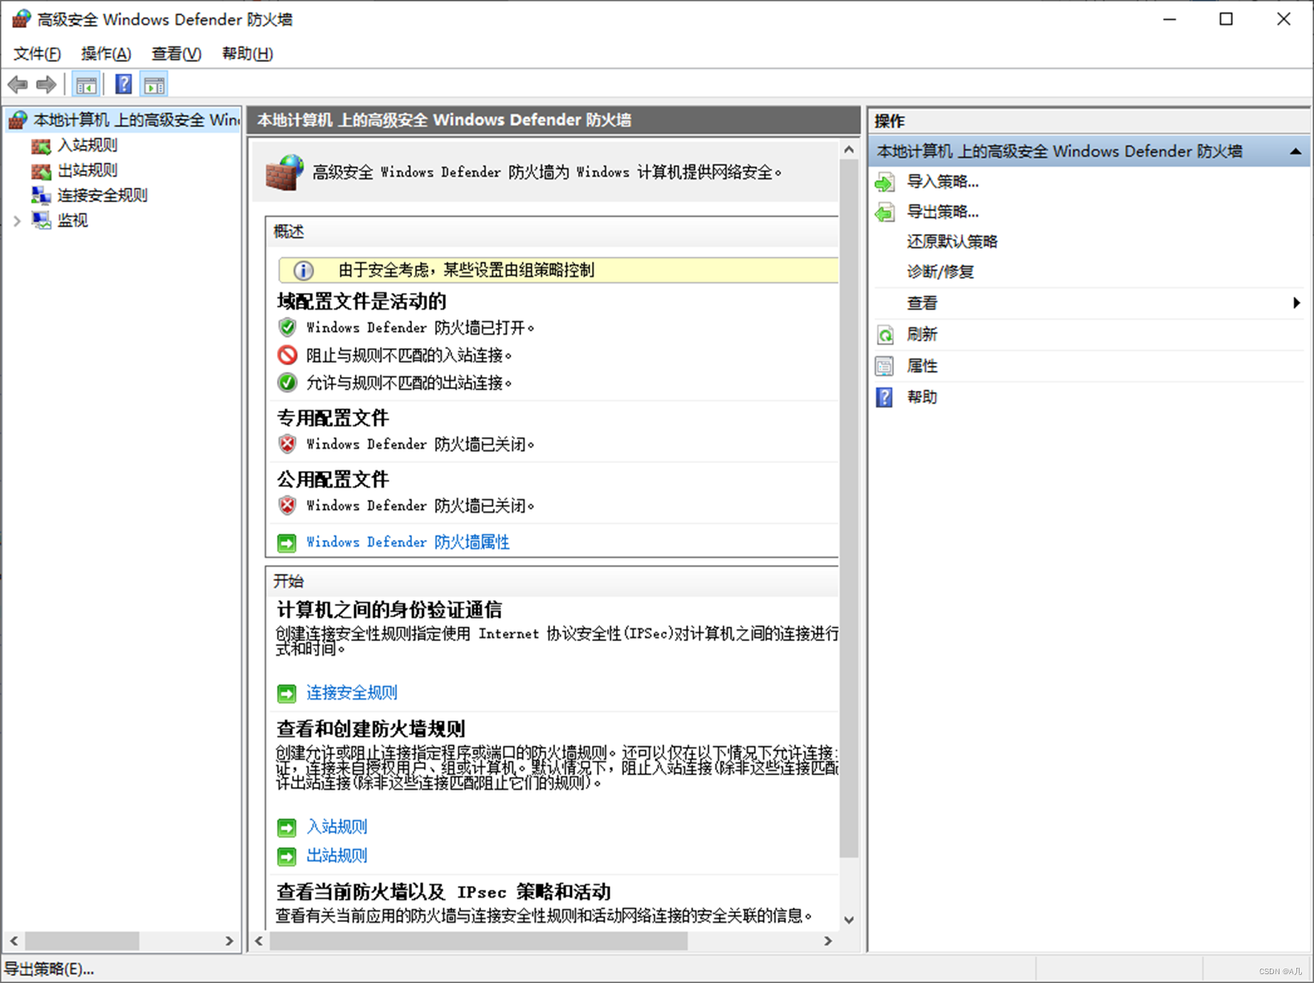This screenshot has width=1314, height=983.
Task: Click the 属性 icon in the actions pane
Action: click(x=885, y=366)
